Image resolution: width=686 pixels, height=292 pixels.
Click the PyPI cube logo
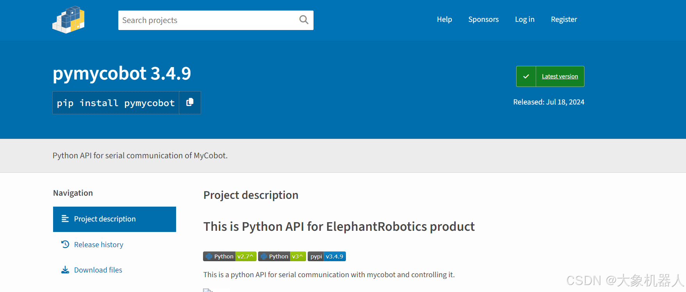[69, 19]
